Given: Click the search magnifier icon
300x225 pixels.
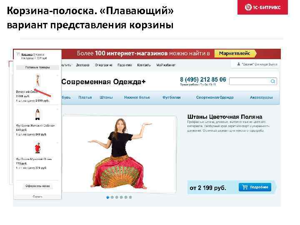Looking at the screenshot, I should coord(273,81).
